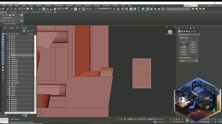The image size is (222, 124).
Task: Click the Render Production teapot icon
Action: [155, 9]
